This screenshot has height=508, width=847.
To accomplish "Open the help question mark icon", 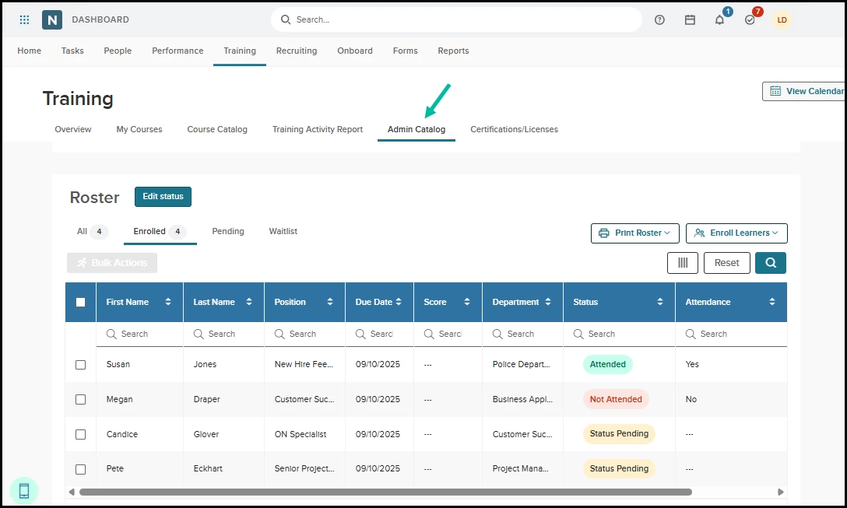I will (x=659, y=20).
